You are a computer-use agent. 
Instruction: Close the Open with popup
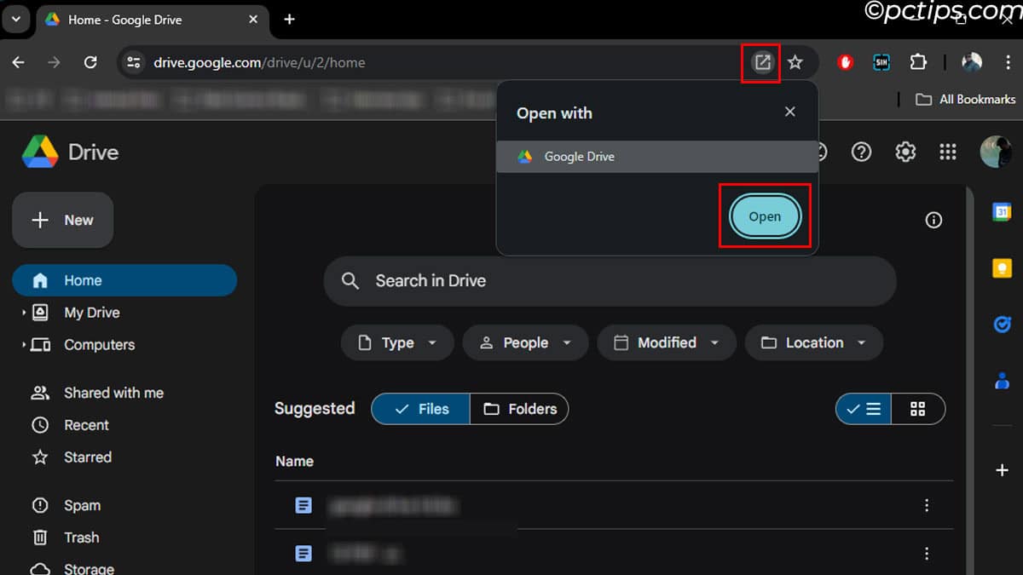(790, 112)
